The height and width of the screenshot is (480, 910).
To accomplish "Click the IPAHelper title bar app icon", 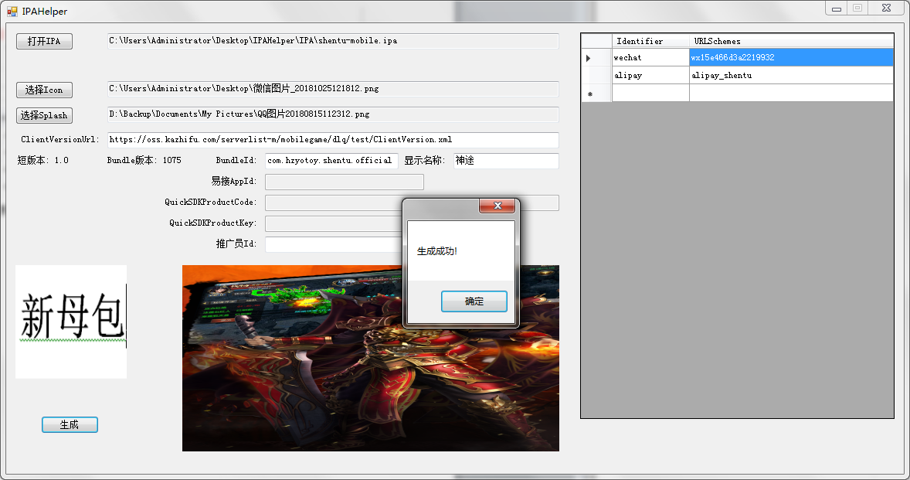I will tap(12, 11).
